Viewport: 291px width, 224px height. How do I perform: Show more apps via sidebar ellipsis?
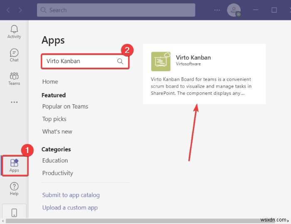point(14,102)
